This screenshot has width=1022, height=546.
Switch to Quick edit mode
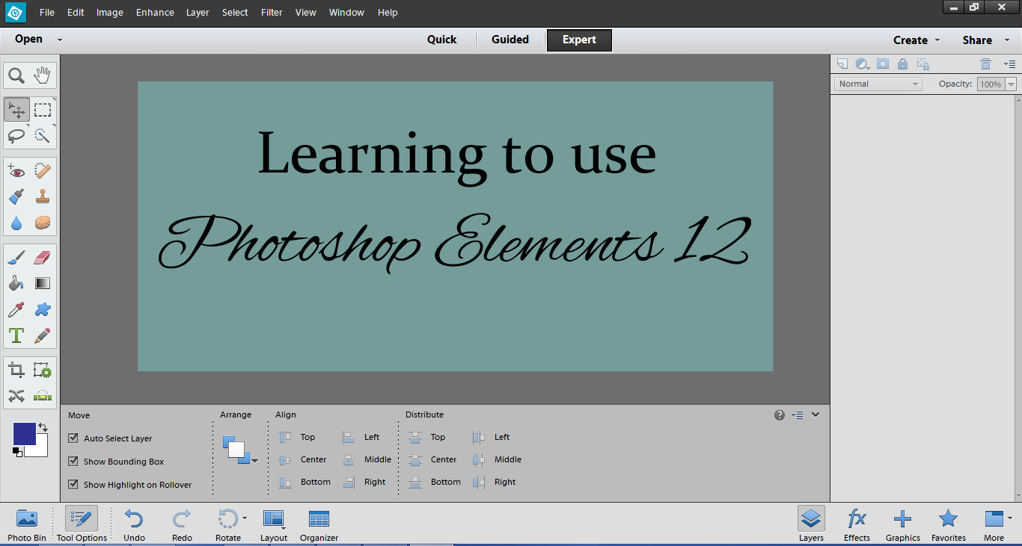click(441, 40)
